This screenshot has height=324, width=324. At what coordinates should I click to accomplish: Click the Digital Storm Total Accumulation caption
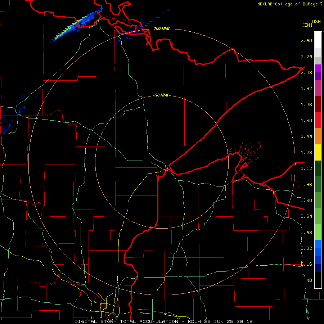point(163,321)
